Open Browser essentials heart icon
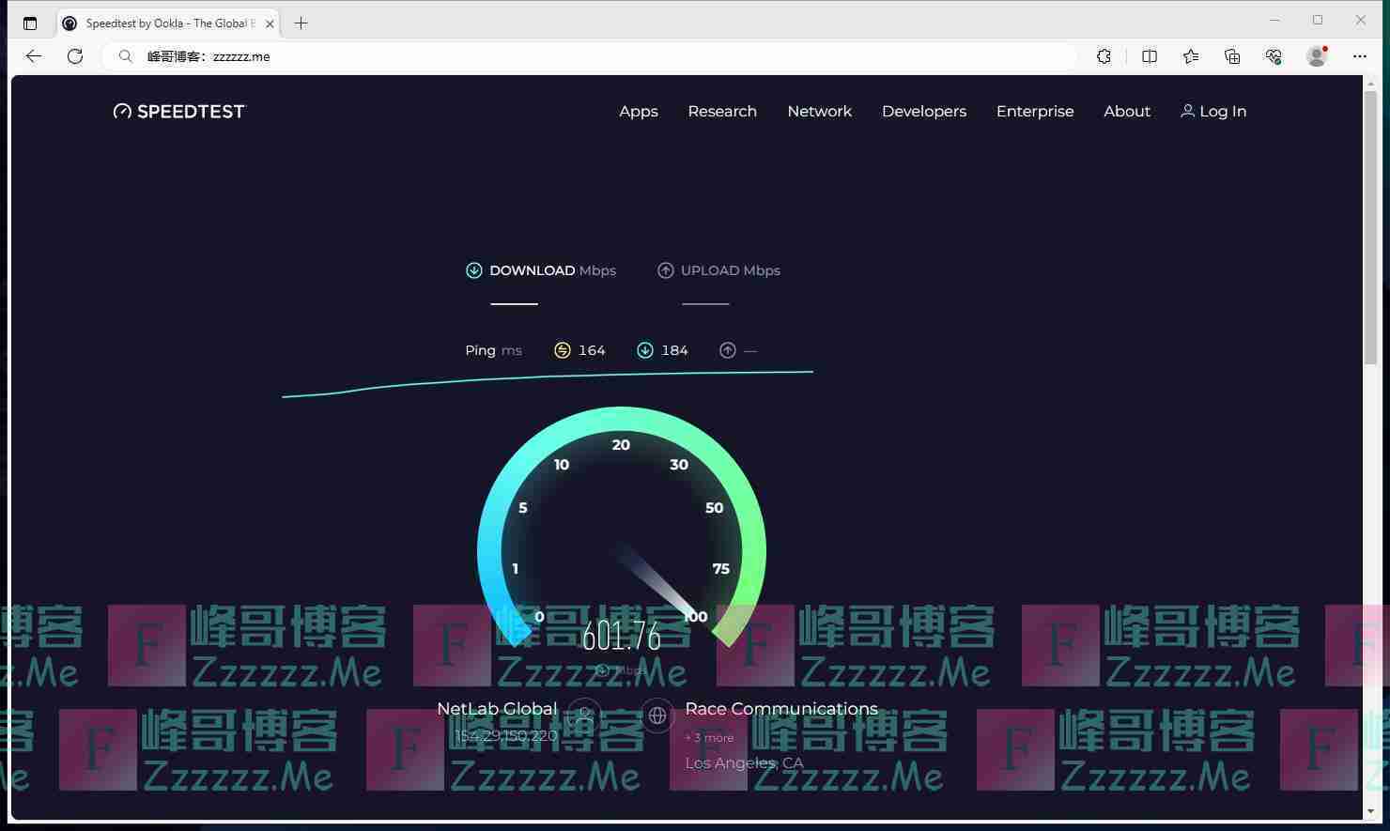 (1274, 56)
